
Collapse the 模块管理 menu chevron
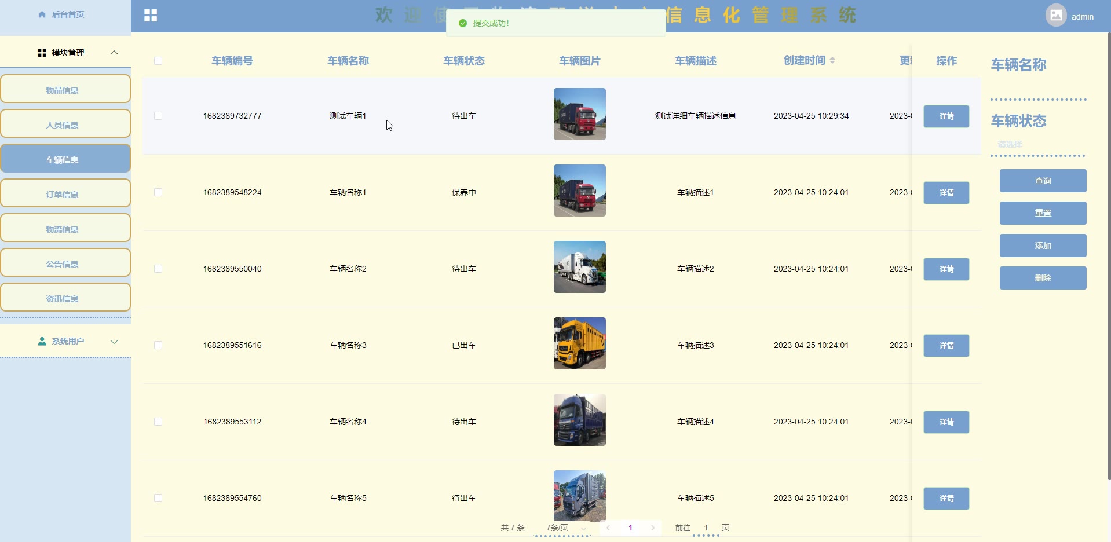(114, 53)
